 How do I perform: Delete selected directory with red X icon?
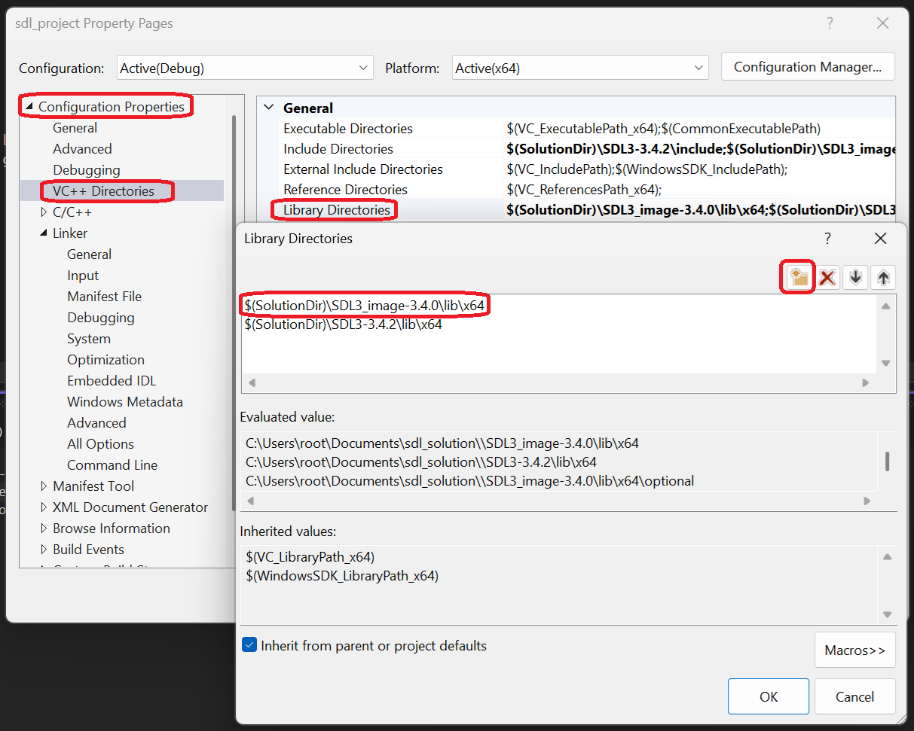(827, 277)
